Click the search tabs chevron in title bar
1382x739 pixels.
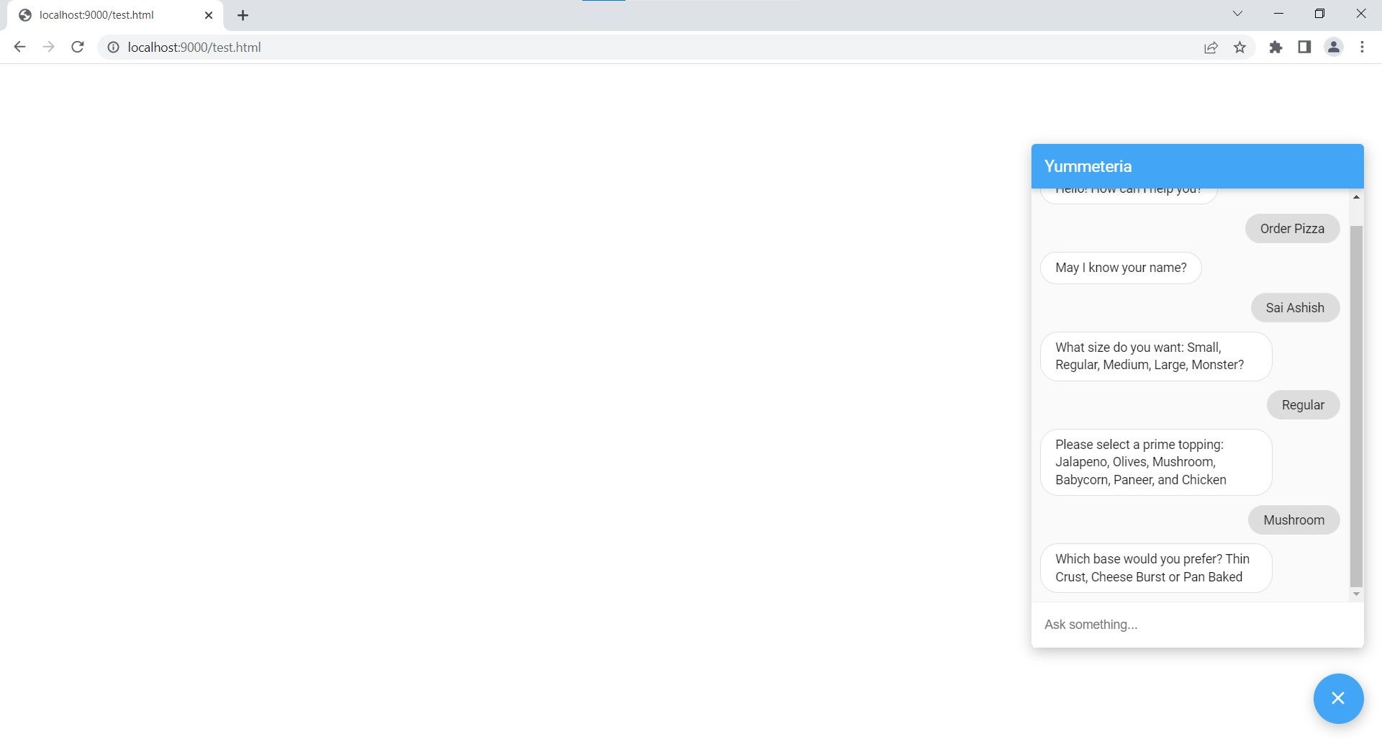(x=1237, y=13)
